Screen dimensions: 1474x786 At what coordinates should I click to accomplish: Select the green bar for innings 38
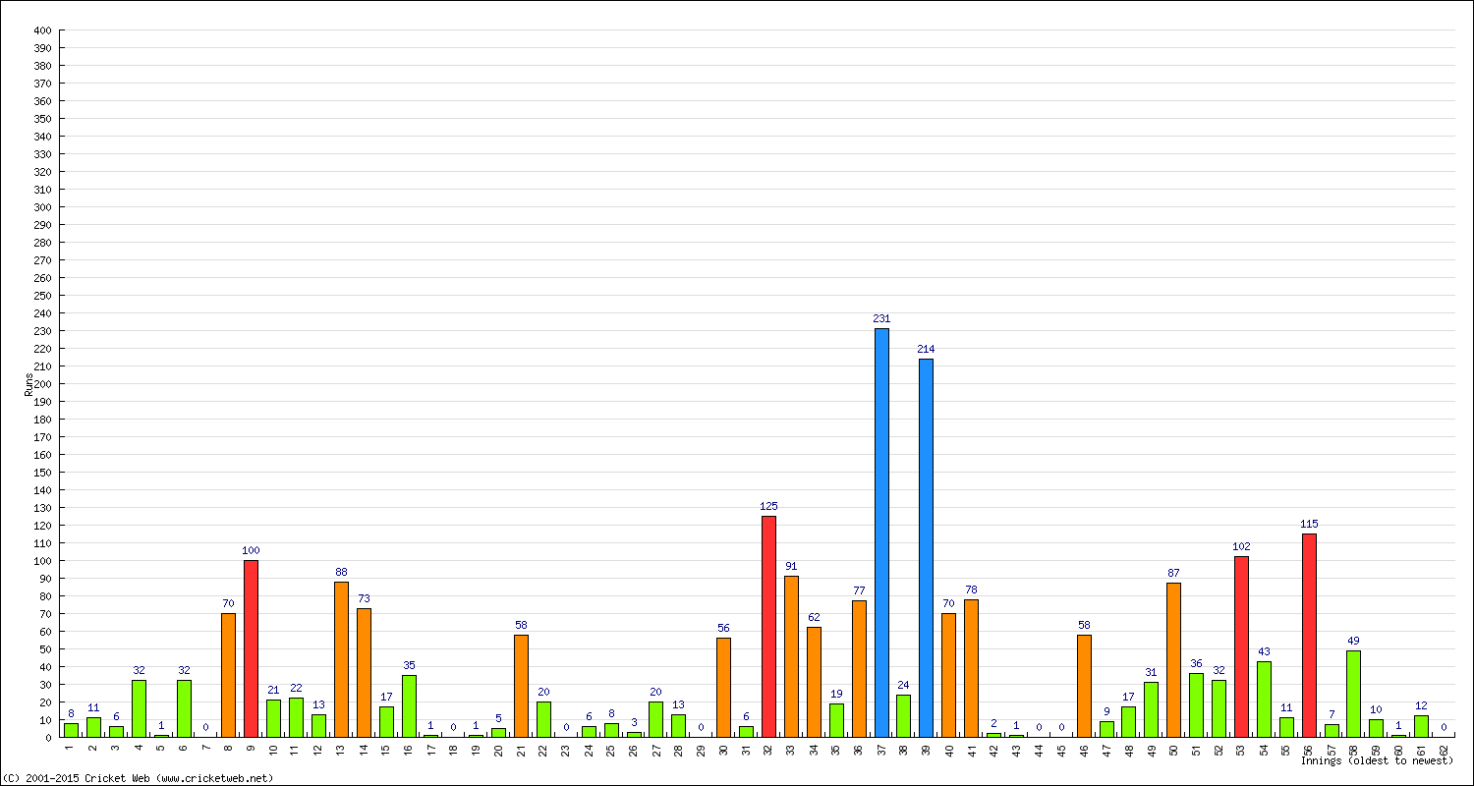click(x=903, y=716)
